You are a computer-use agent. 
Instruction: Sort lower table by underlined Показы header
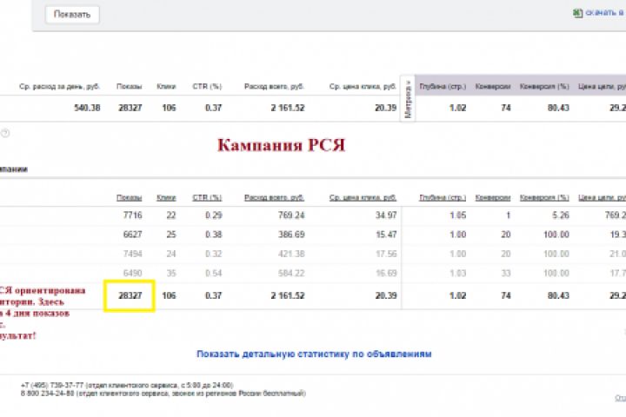[x=129, y=197]
